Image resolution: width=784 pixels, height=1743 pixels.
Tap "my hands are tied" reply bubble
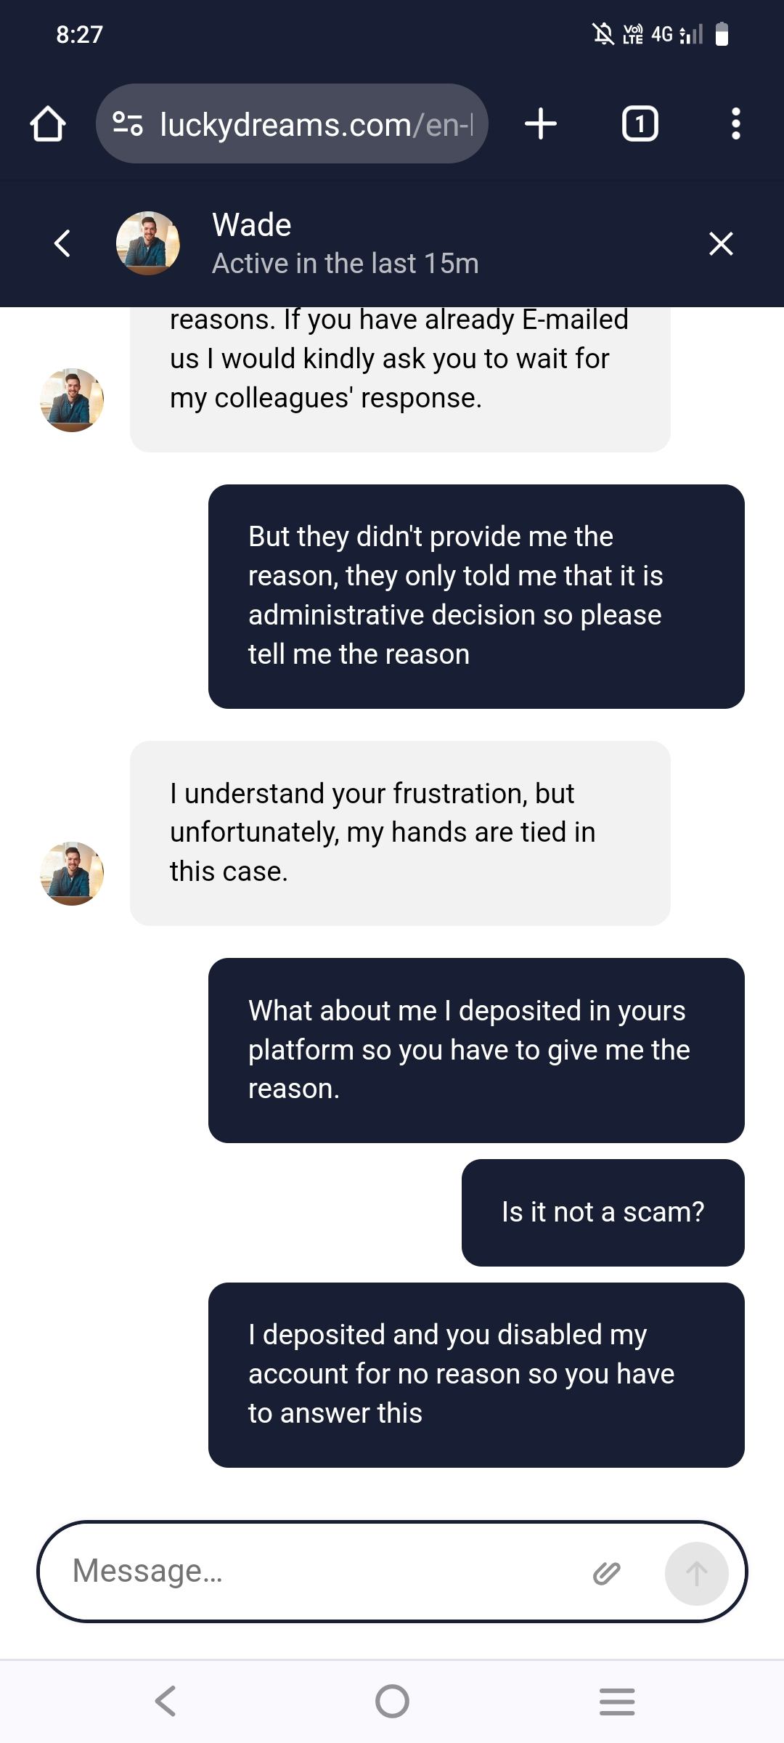[x=400, y=832]
